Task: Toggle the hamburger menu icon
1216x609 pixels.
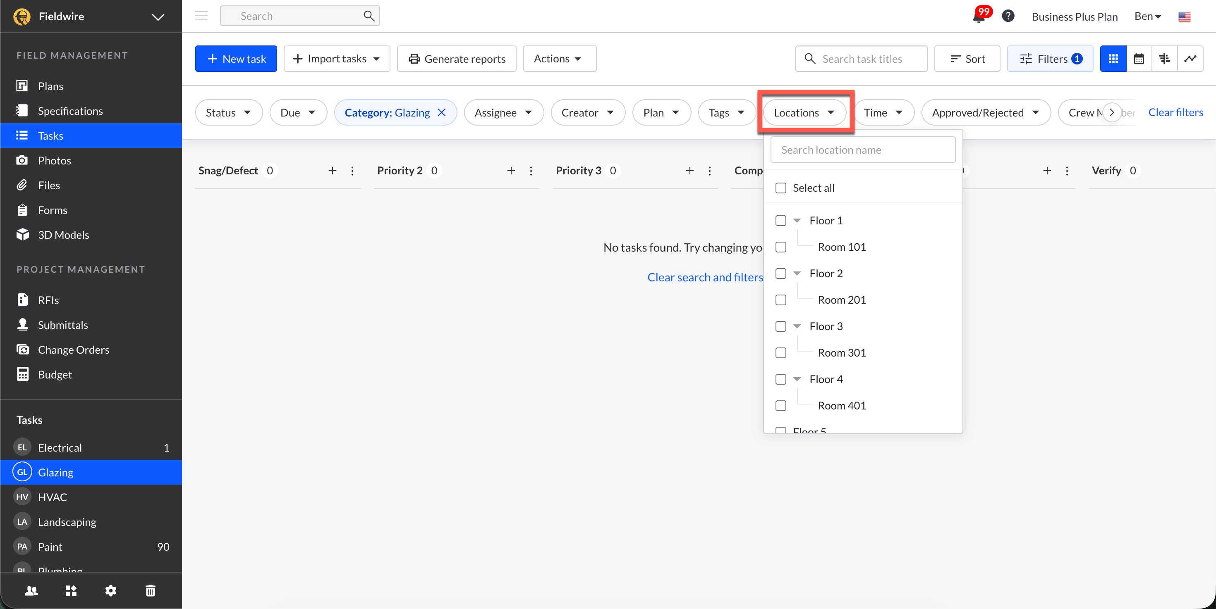Action: pos(201,16)
